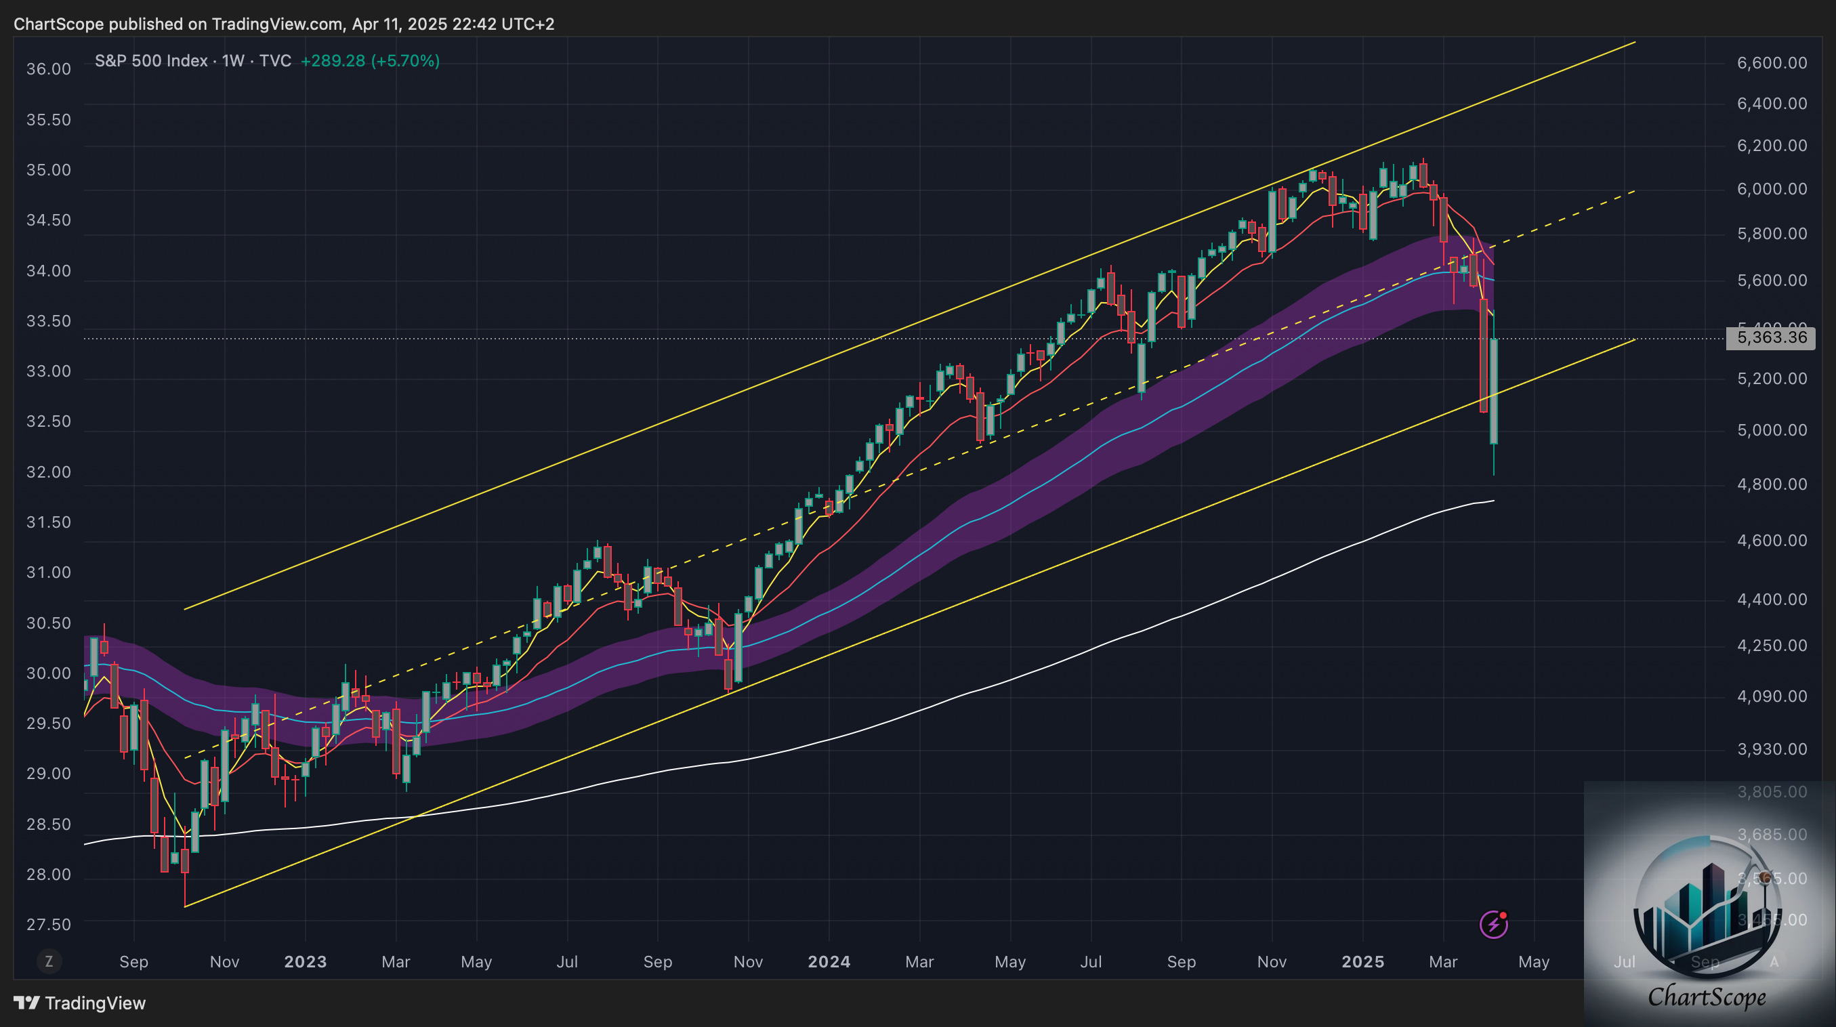Click the 6,600.00 price scale label
1836x1027 pixels.
click(x=1772, y=63)
